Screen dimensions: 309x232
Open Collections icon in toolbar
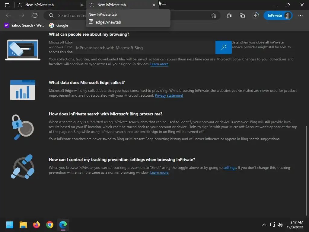coord(242,15)
